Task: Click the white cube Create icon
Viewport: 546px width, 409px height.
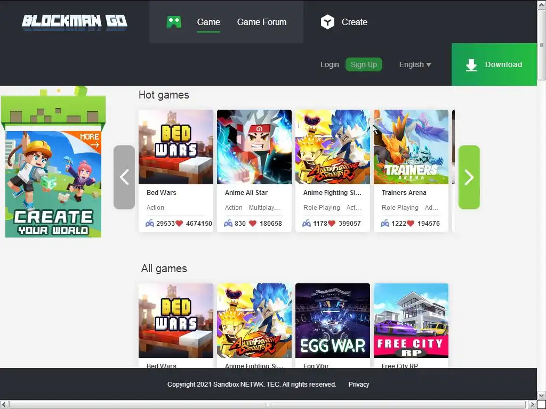Action: [327, 22]
